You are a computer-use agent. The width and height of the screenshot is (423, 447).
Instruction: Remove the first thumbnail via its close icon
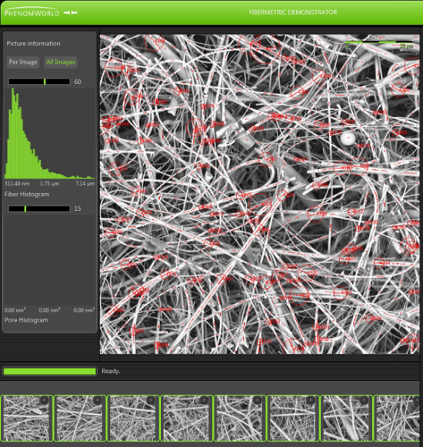(44, 400)
